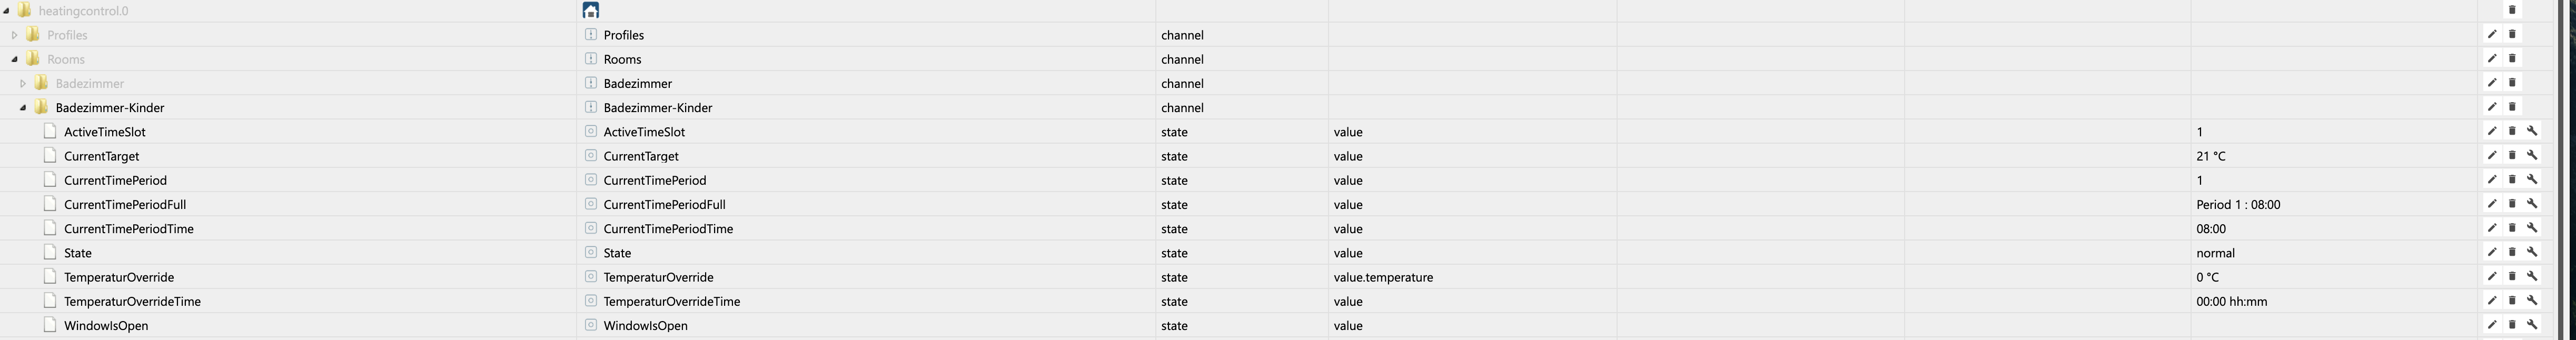Select the CurrentTimePeriodTime tree entry
The width and height of the screenshot is (2576, 340).
129,229
